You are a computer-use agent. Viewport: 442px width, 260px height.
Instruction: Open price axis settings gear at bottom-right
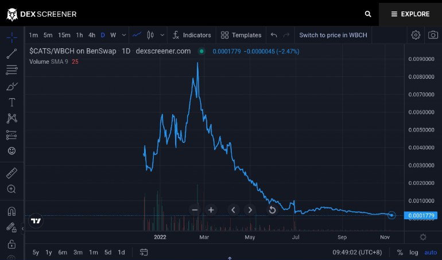coord(423,237)
